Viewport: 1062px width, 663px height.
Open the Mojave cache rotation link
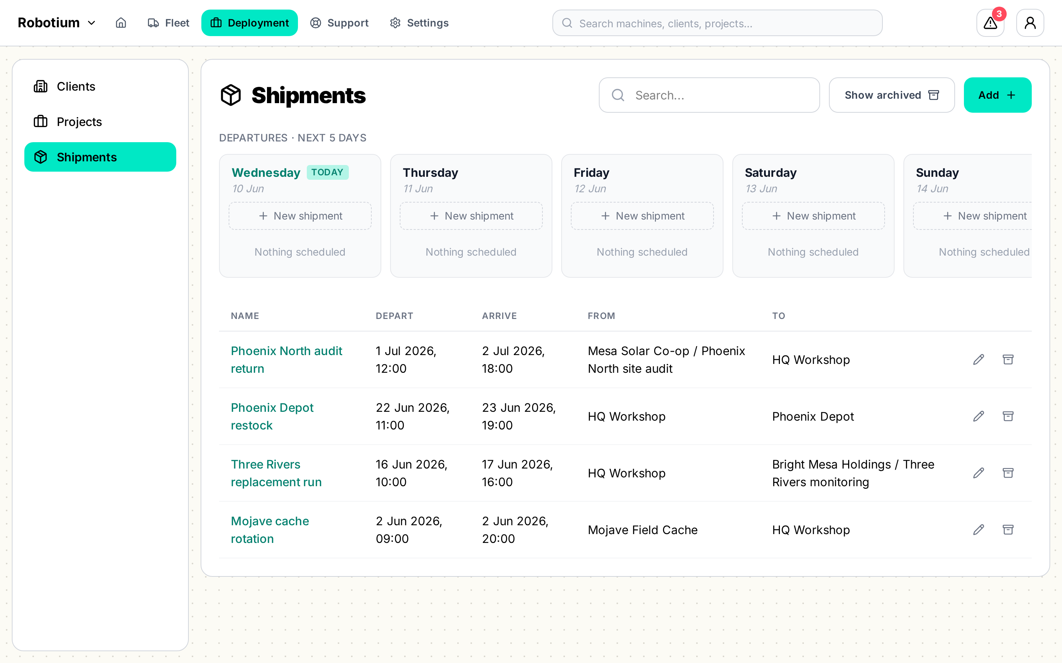click(270, 530)
